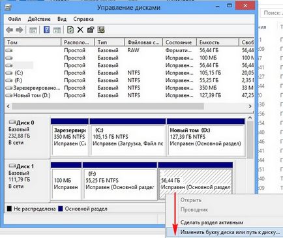Select the Новый том (D:) row in volume list
The height and width of the screenshot is (238, 283).
pos(129,95)
